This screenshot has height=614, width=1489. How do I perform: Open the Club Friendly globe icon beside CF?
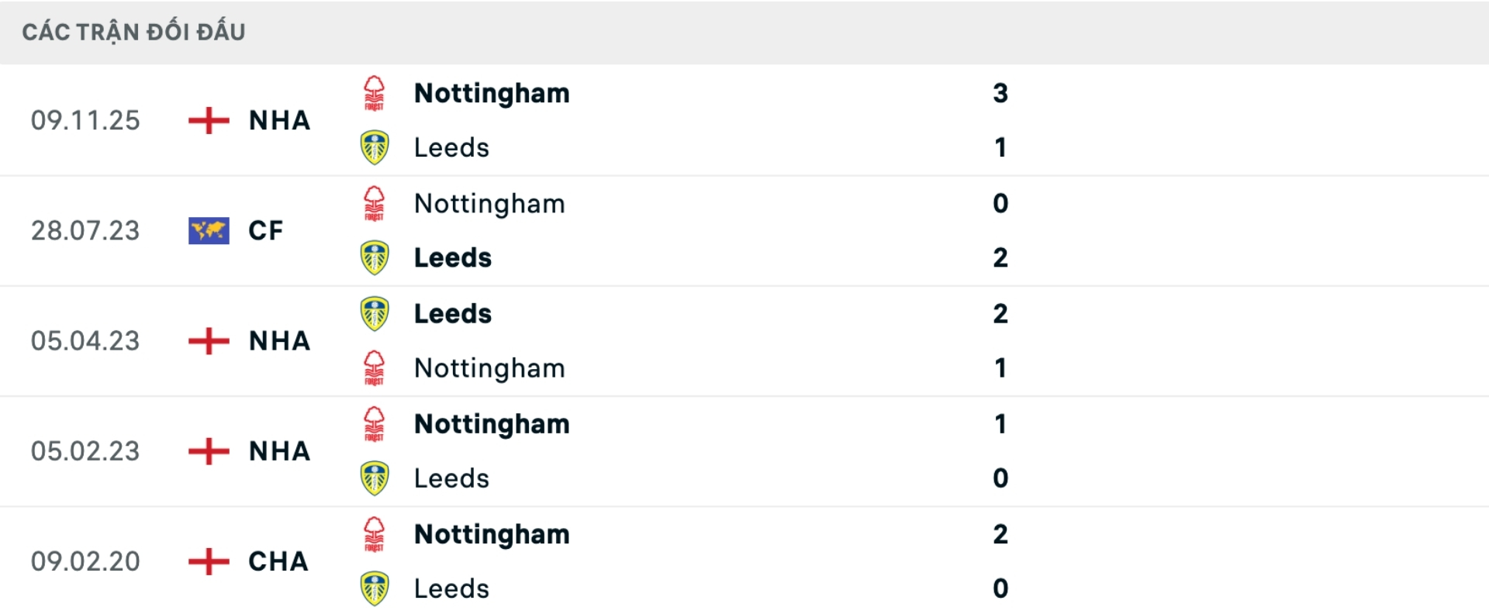tap(208, 230)
